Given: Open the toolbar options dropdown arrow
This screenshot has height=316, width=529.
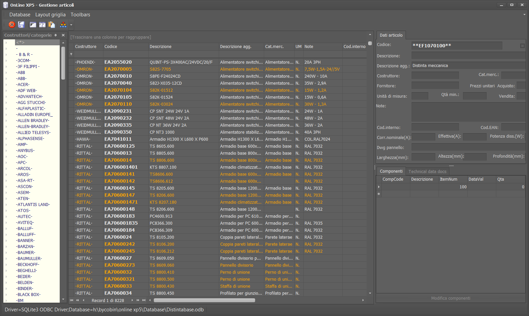Looking at the screenshot, I should click(71, 25).
